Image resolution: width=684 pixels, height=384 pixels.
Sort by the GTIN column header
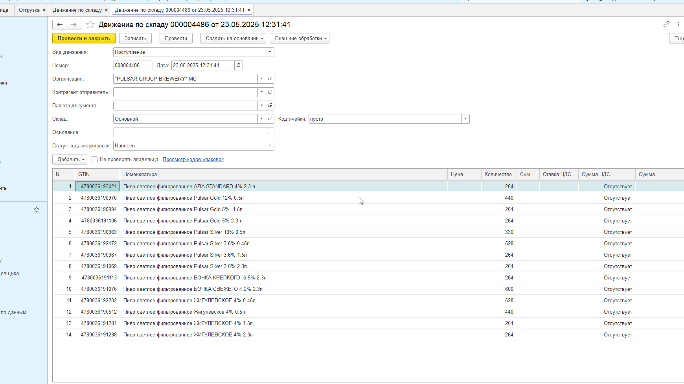(97, 174)
